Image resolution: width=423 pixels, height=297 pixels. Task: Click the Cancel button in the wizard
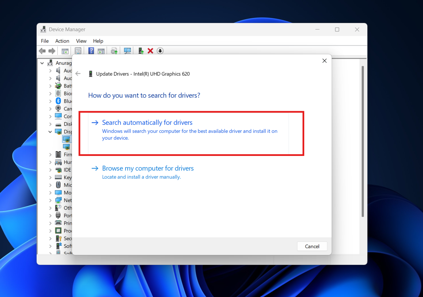(312, 246)
